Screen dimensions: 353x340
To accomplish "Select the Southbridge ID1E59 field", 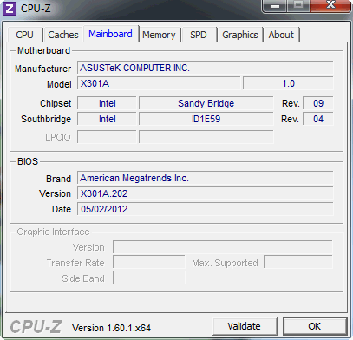I will [206, 119].
